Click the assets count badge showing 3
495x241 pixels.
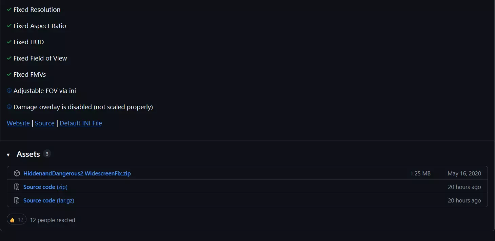click(47, 154)
